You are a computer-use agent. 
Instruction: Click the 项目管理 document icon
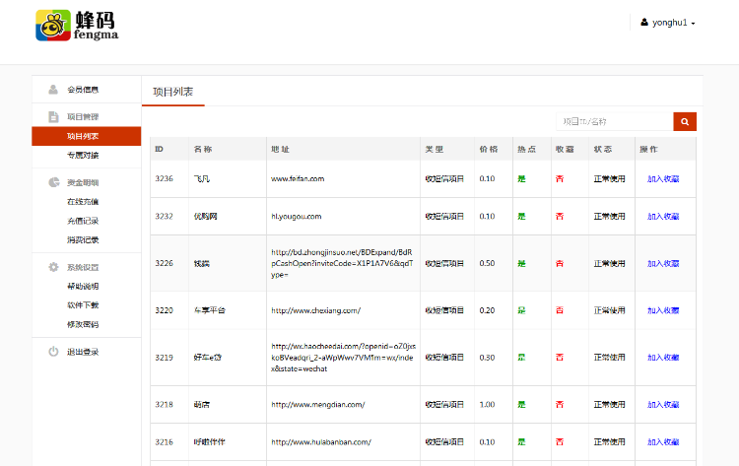pyautogui.click(x=54, y=117)
